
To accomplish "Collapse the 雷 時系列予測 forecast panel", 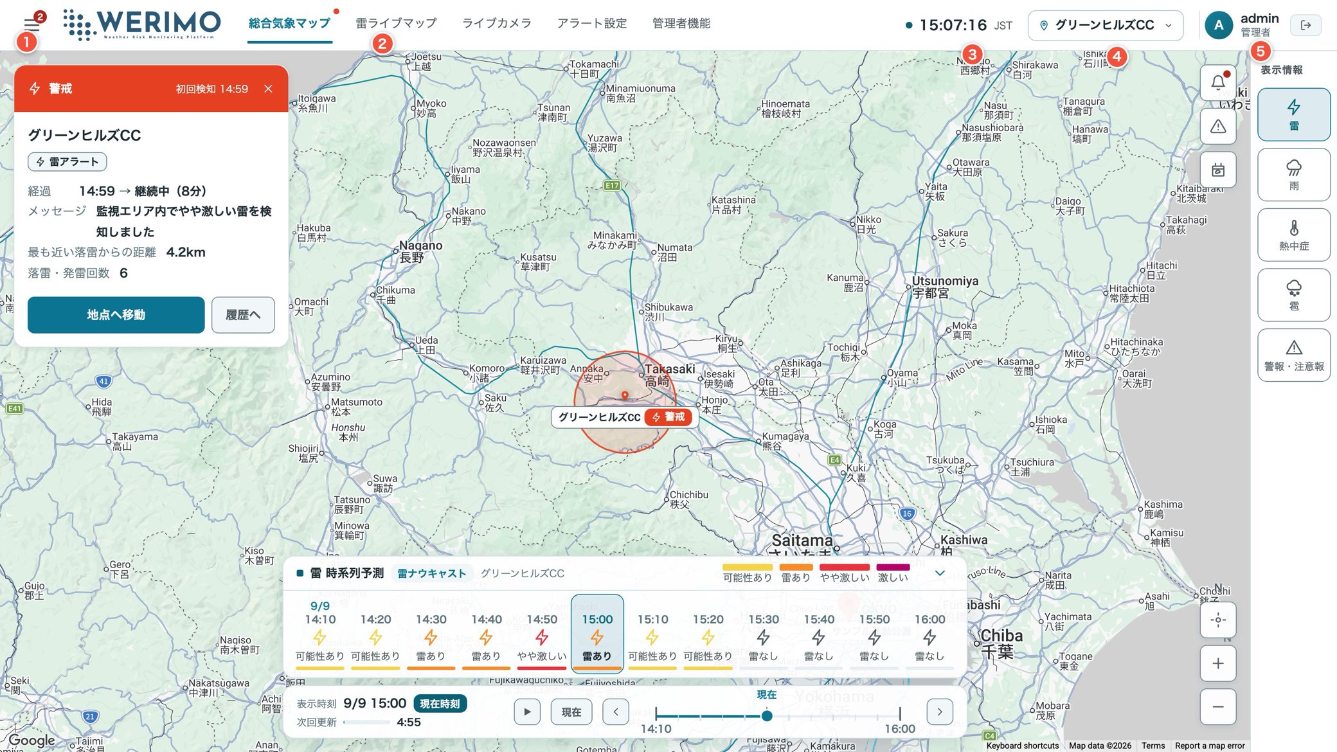I will pos(940,573).
